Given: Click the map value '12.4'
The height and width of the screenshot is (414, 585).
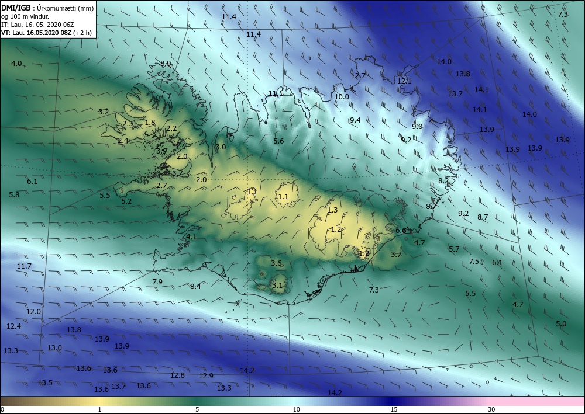Looking at the screenshot, I should pos(14,326).
